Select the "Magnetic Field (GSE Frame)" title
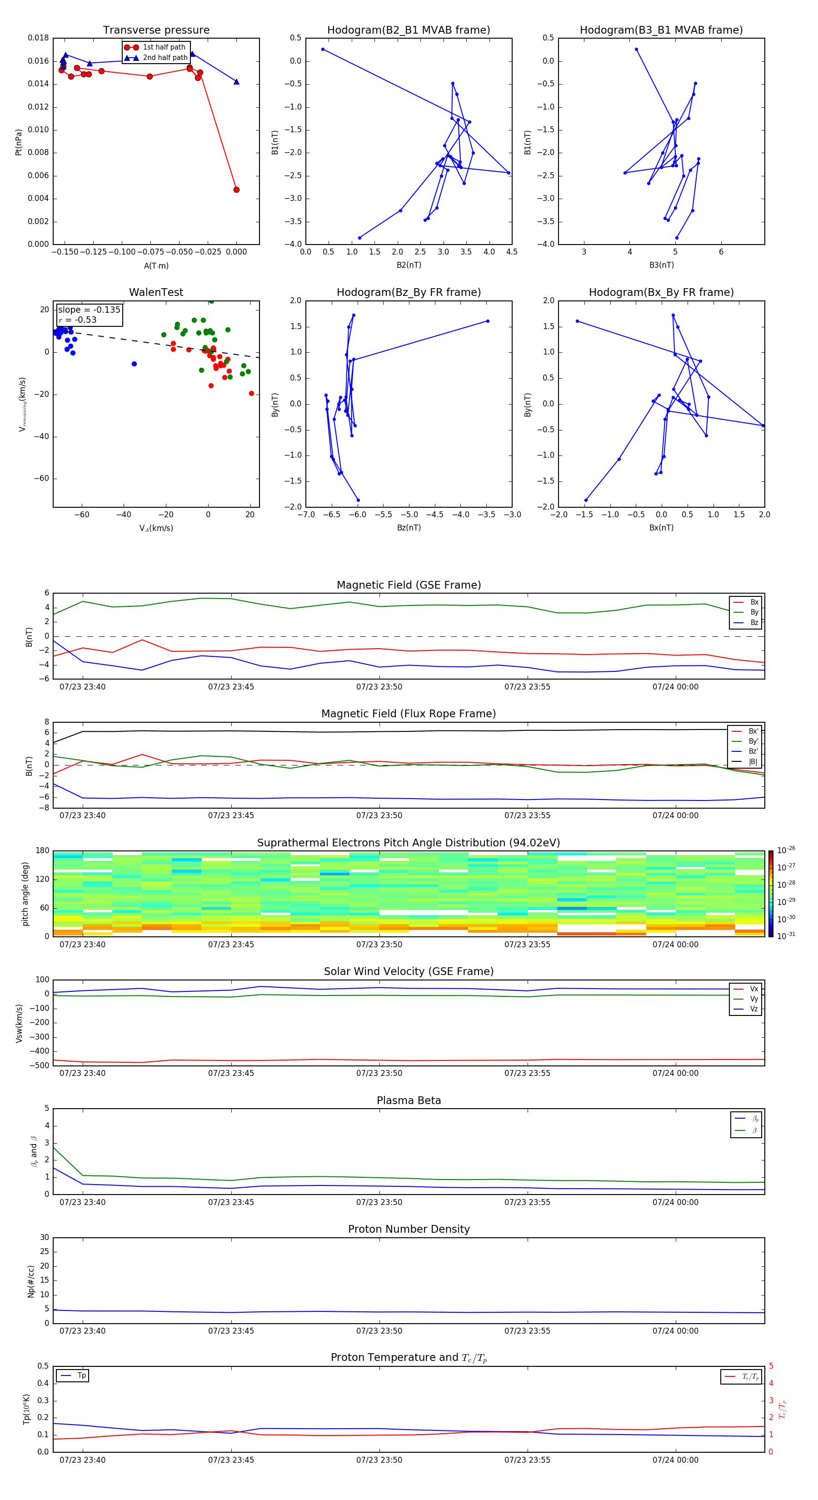 [409, 585]
